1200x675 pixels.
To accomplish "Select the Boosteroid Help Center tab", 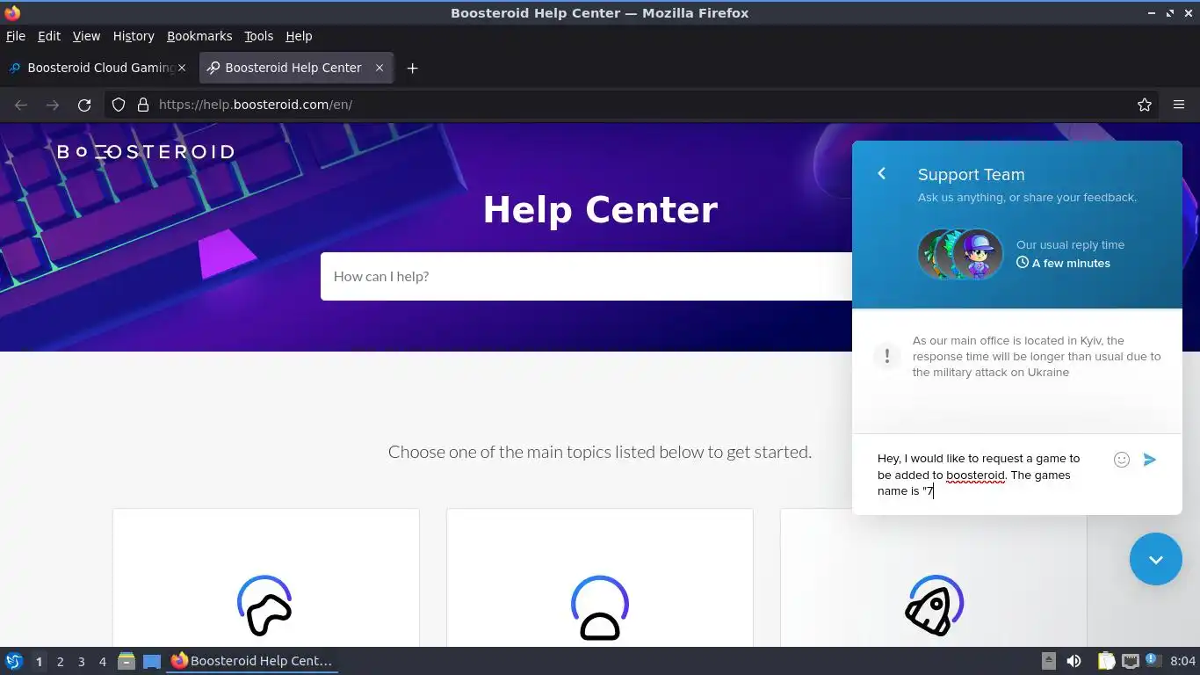I will [296, 68].
